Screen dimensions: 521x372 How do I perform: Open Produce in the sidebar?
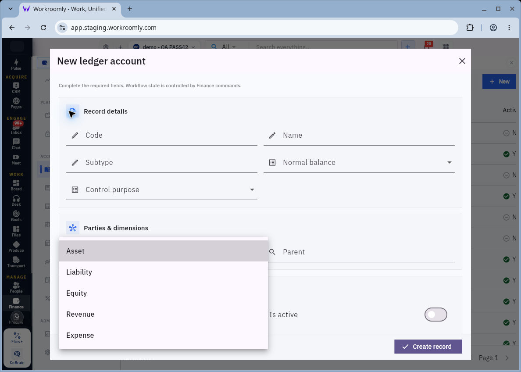[16, 247]
